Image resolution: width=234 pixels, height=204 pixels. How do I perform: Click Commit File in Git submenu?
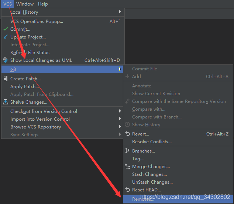point(178,69)
